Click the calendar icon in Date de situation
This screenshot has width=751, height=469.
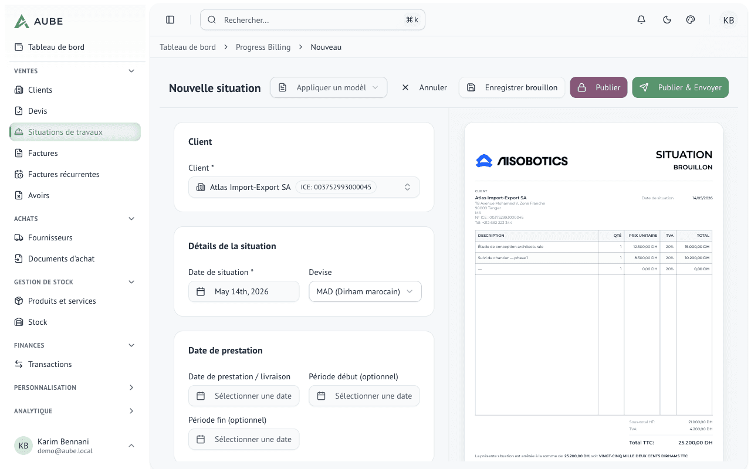point(201,291)
